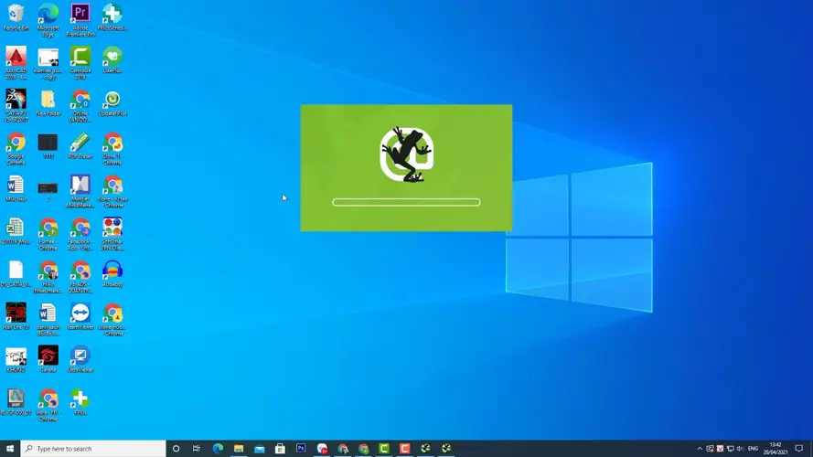Open Cortana from the taskbar
Image resolution: width=813 pixels, height=457 pixels.
[x=176, y=449]
